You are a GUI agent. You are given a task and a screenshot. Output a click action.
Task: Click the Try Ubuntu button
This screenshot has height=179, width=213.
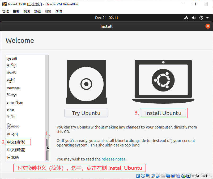(x=86, y=113)
